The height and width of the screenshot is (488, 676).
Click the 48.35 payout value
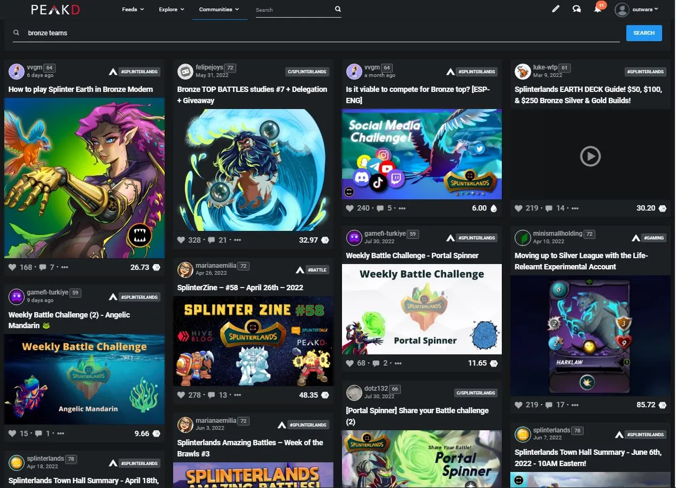[308, 395]
